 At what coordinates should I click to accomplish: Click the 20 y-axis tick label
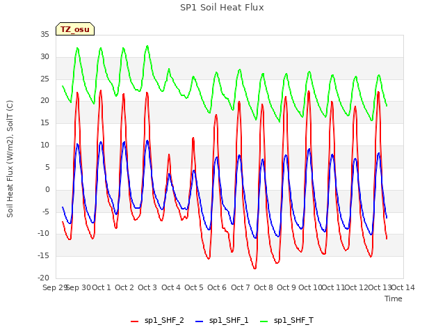(x=44, y=101)
